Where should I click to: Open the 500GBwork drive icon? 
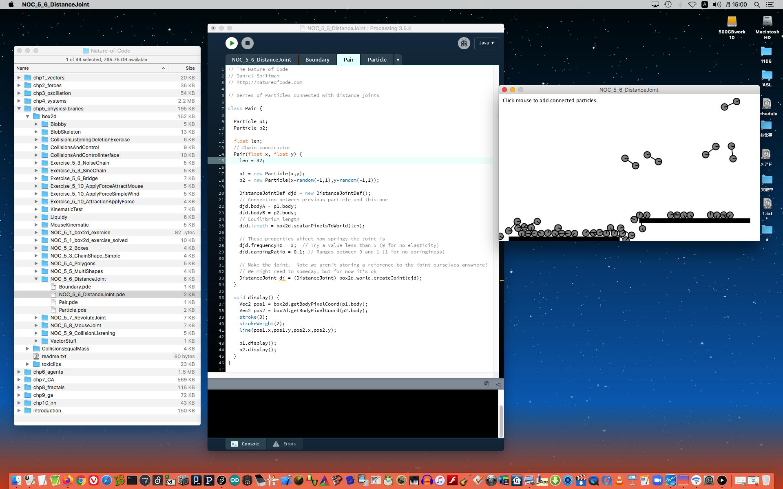[x=732, y=22]
